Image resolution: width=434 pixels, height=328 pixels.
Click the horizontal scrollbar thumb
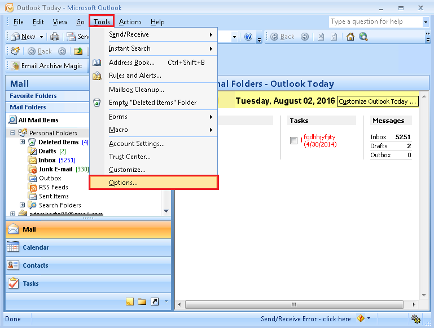(294, 304)
